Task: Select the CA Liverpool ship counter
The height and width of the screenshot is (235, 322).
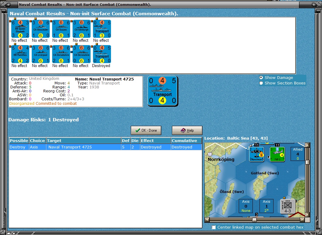Action: click(41, 54)
